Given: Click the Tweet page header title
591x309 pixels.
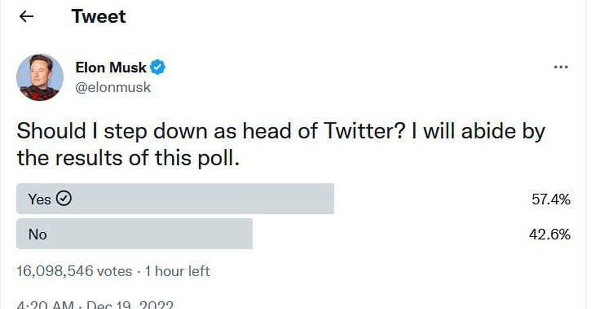Looking at the screenshot, I should pyautogui.click(x=98, y=17).
